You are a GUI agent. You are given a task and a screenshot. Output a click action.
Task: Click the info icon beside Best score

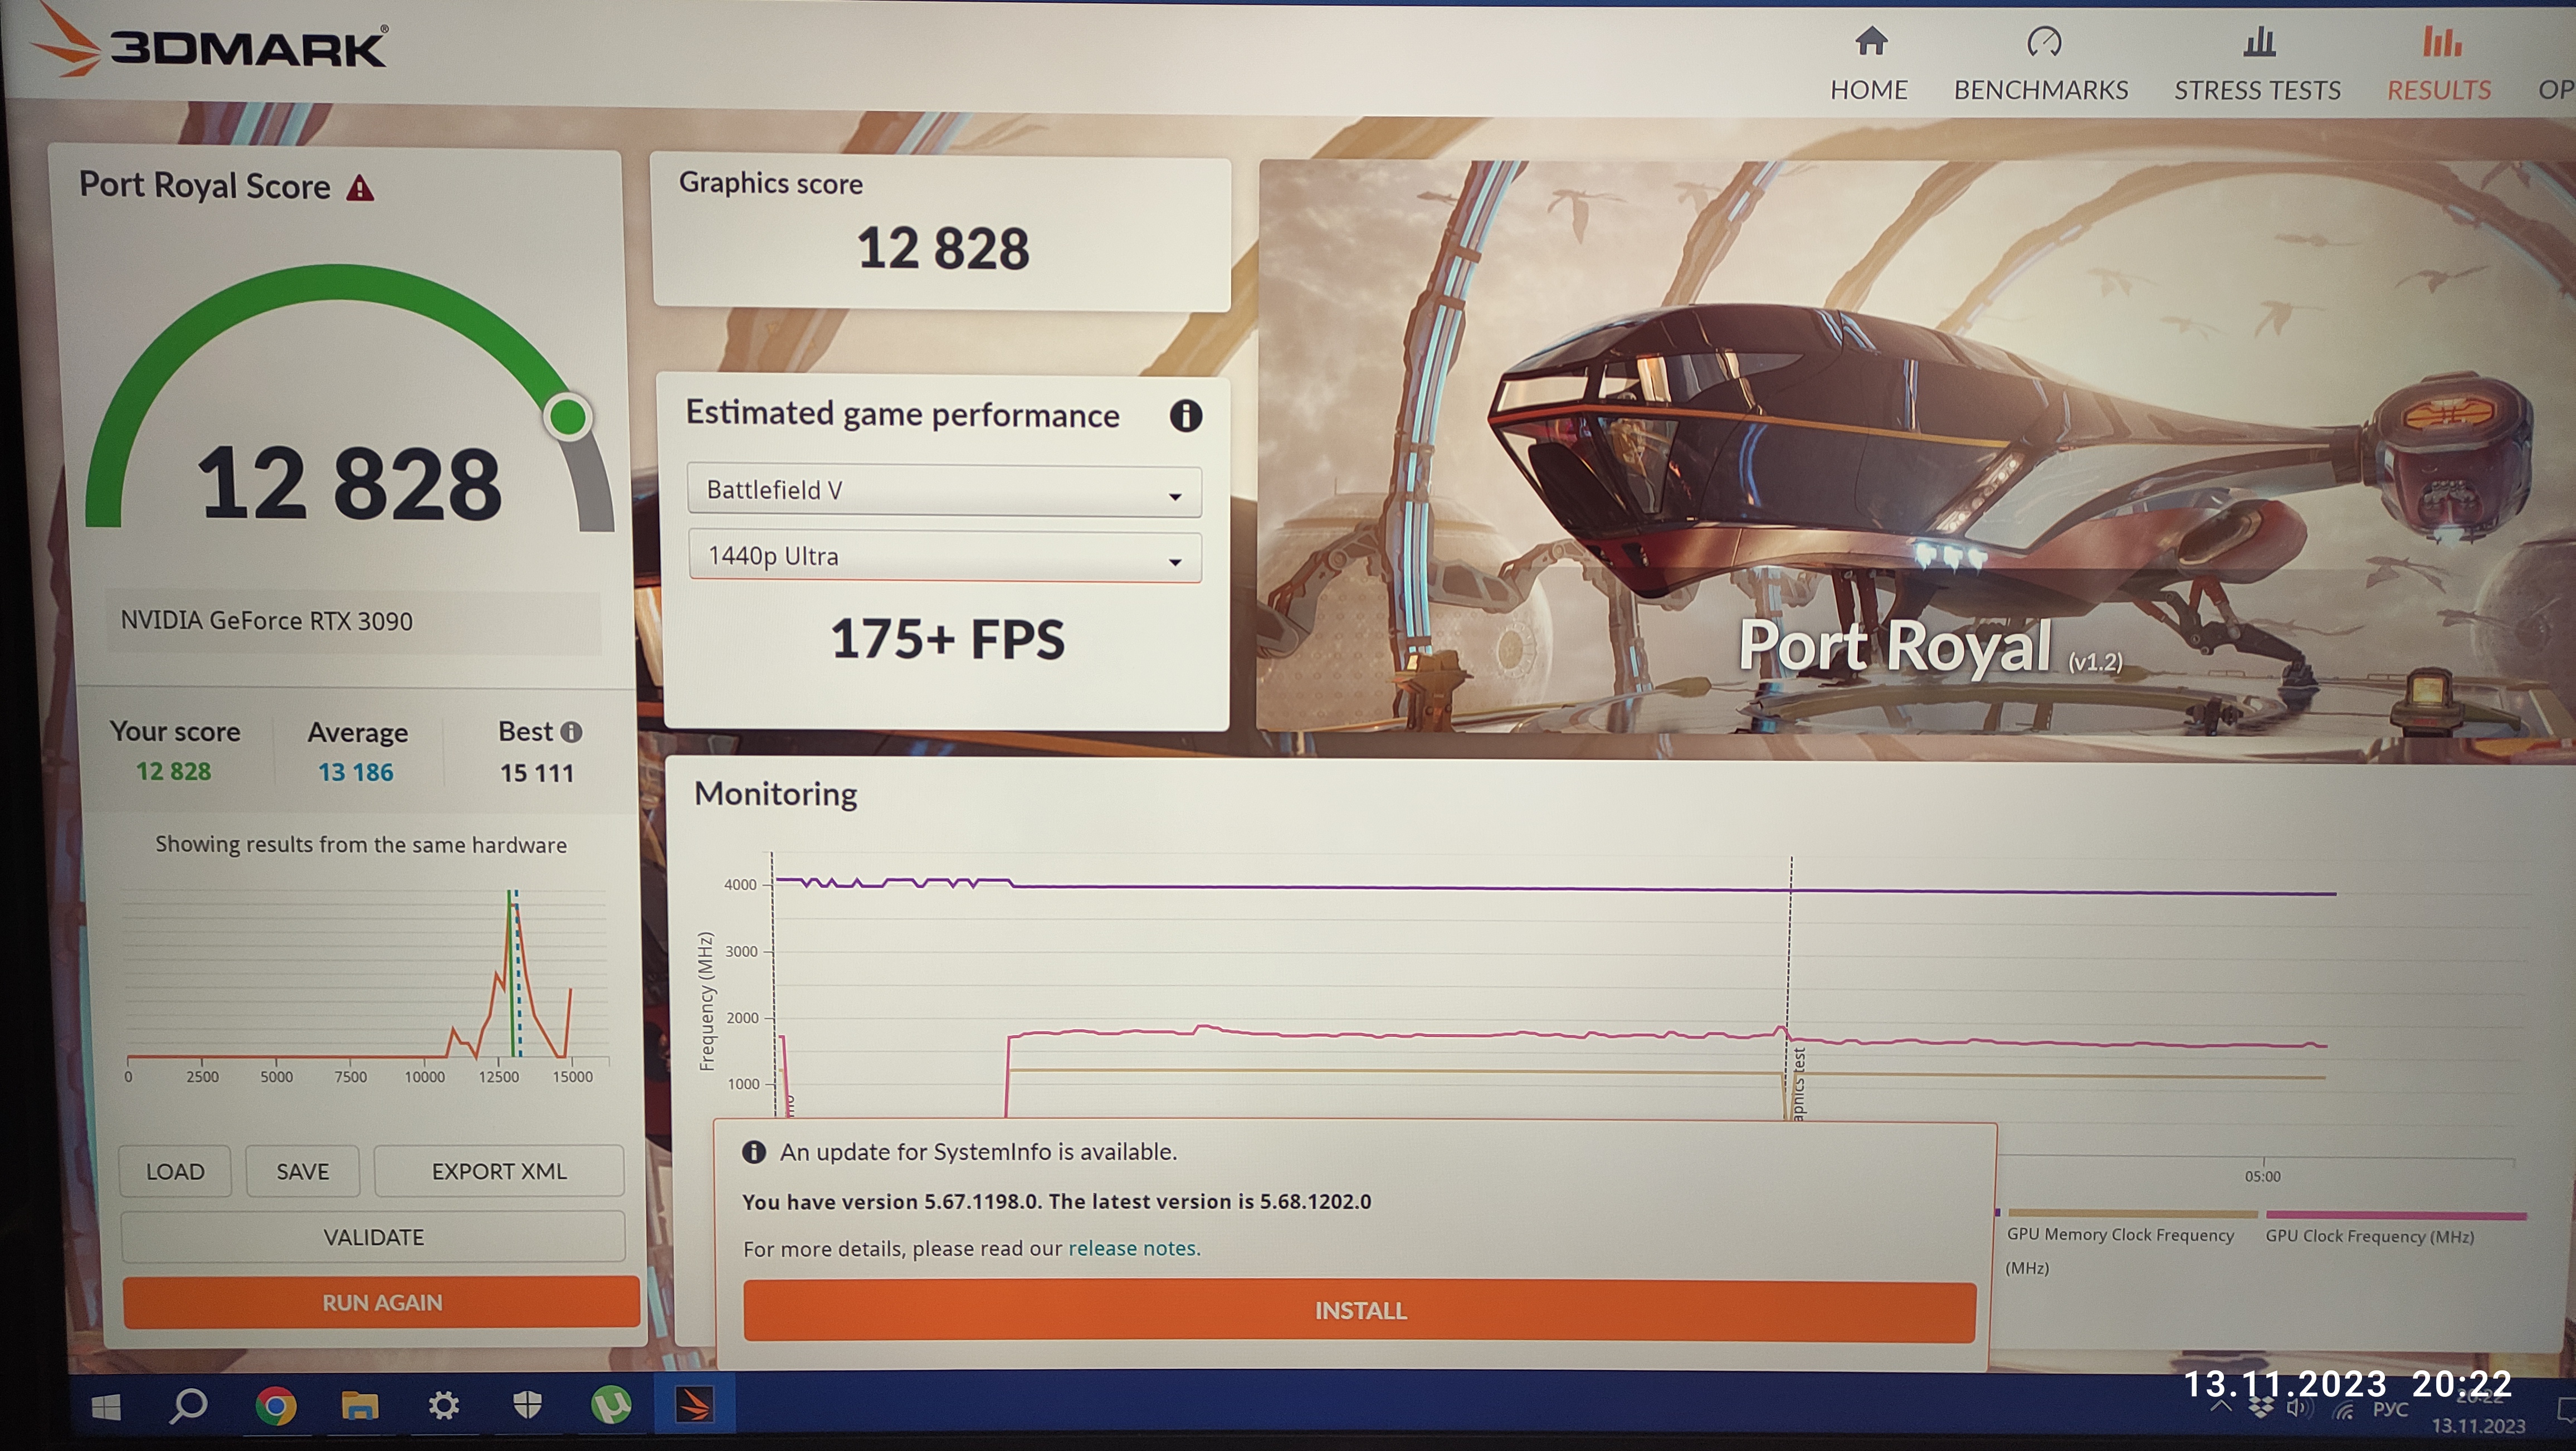571,732
